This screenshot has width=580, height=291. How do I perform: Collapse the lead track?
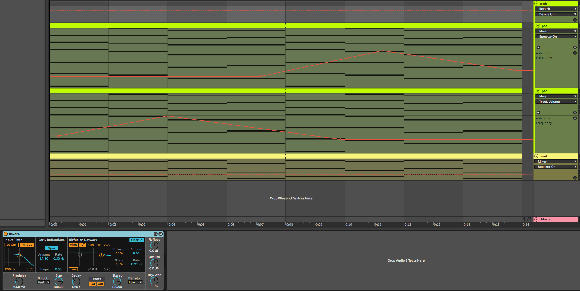tap(537, 156)
